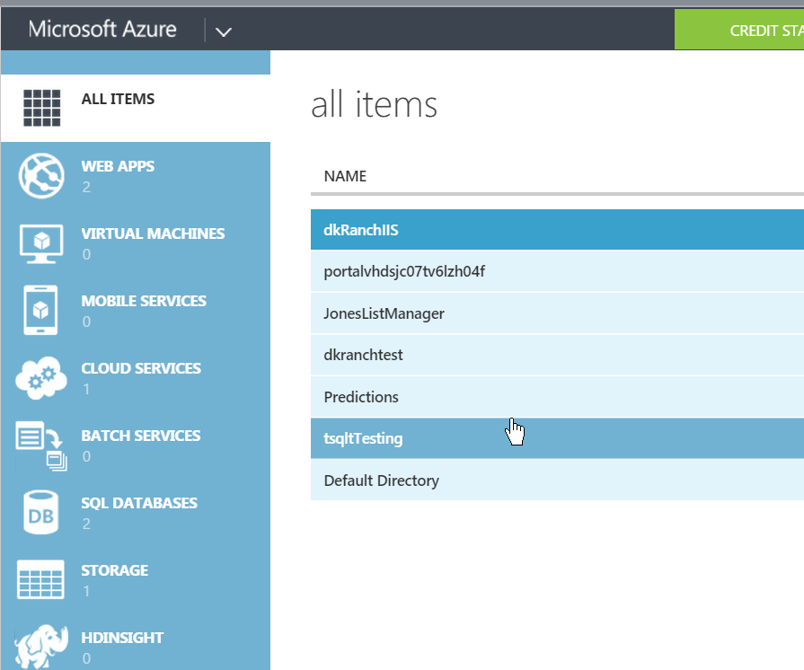
Task: Click the Cloud Services gears icon
Action: click(40, 377)
